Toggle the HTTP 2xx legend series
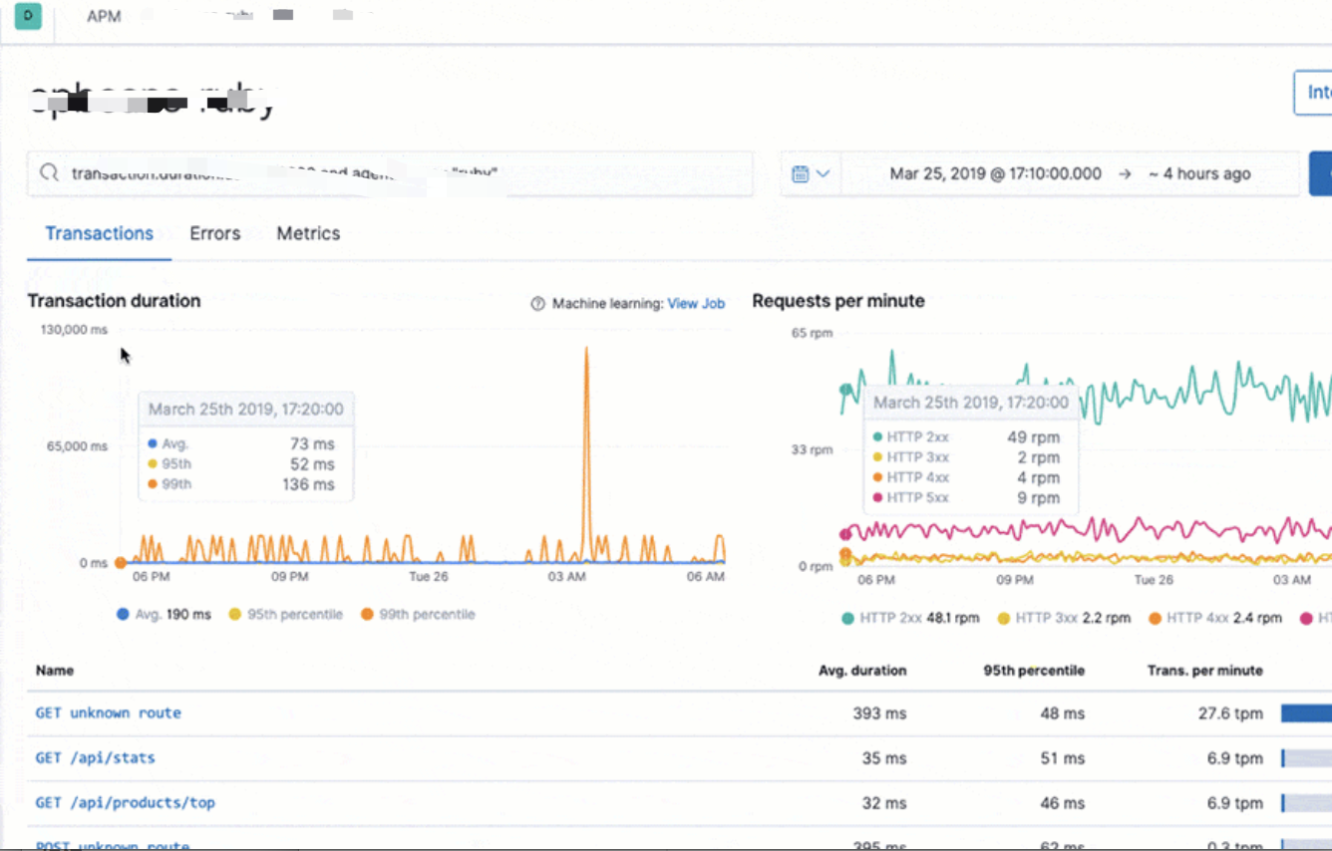Image resolution: width=1332 pixels, height=851 pixels. tap(910, 618)
